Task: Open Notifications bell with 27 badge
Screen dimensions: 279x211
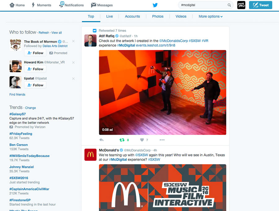Action: click(61, 5)
